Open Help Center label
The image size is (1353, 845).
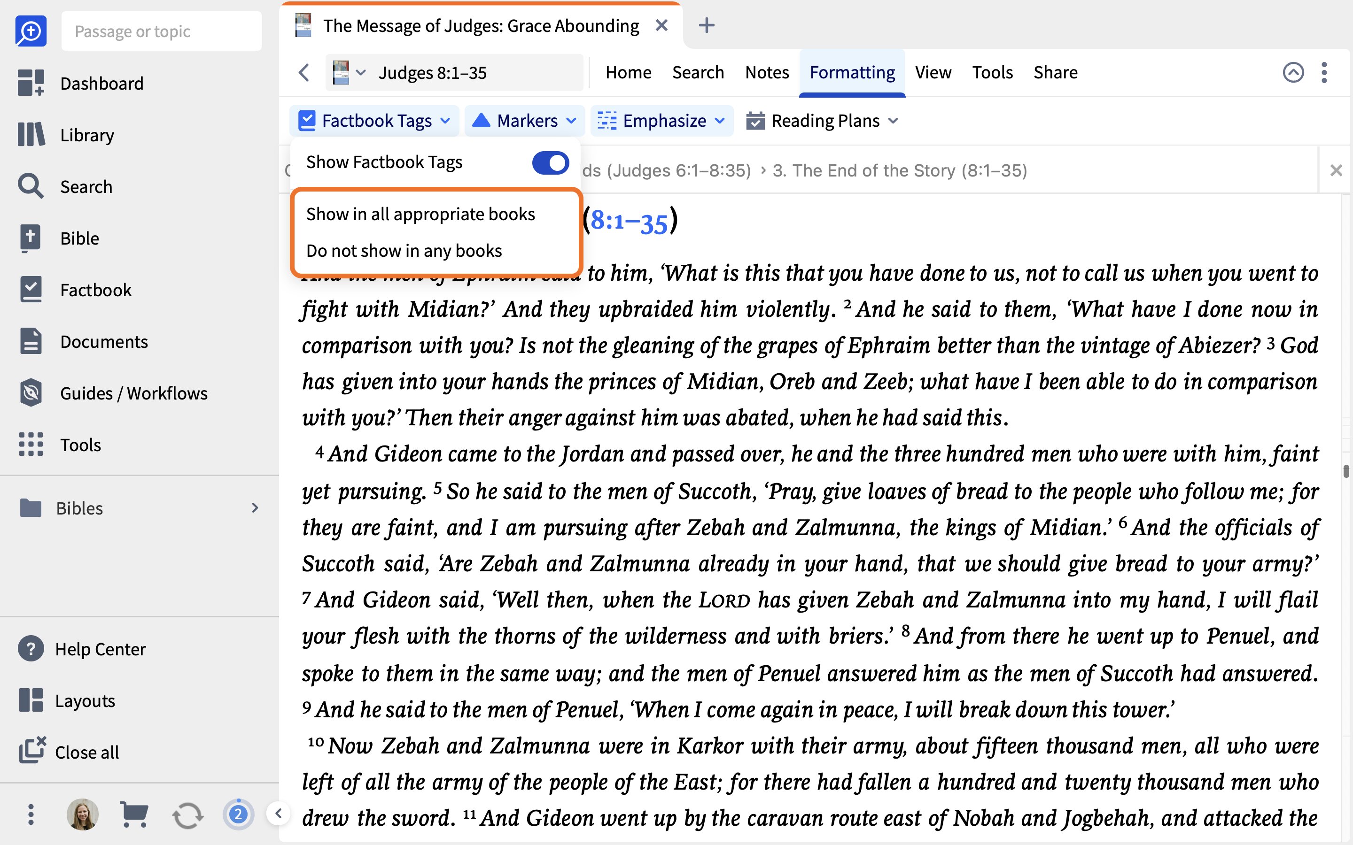pos(100,649)
